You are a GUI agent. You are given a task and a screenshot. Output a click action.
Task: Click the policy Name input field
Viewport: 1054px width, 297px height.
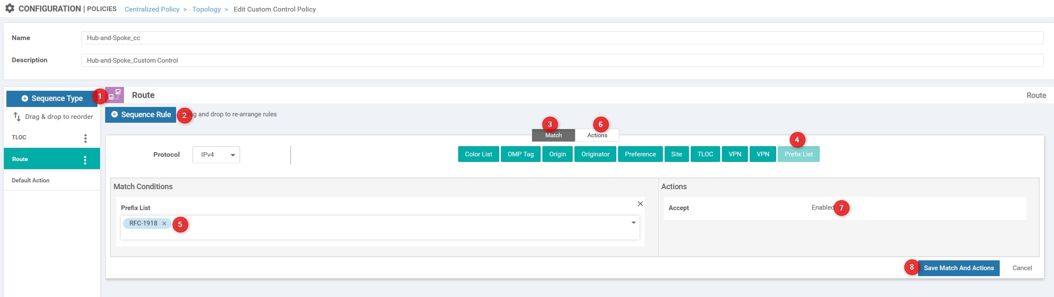click(x=562, y=38)
